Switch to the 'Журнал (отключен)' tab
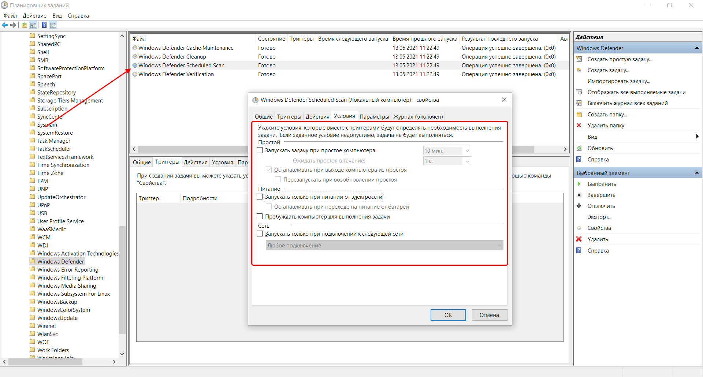The width and height of the screenshot is (703, 377). [418, 116]
